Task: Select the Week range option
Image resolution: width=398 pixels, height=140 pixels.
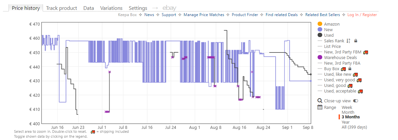Action: [x=347, y=107]
